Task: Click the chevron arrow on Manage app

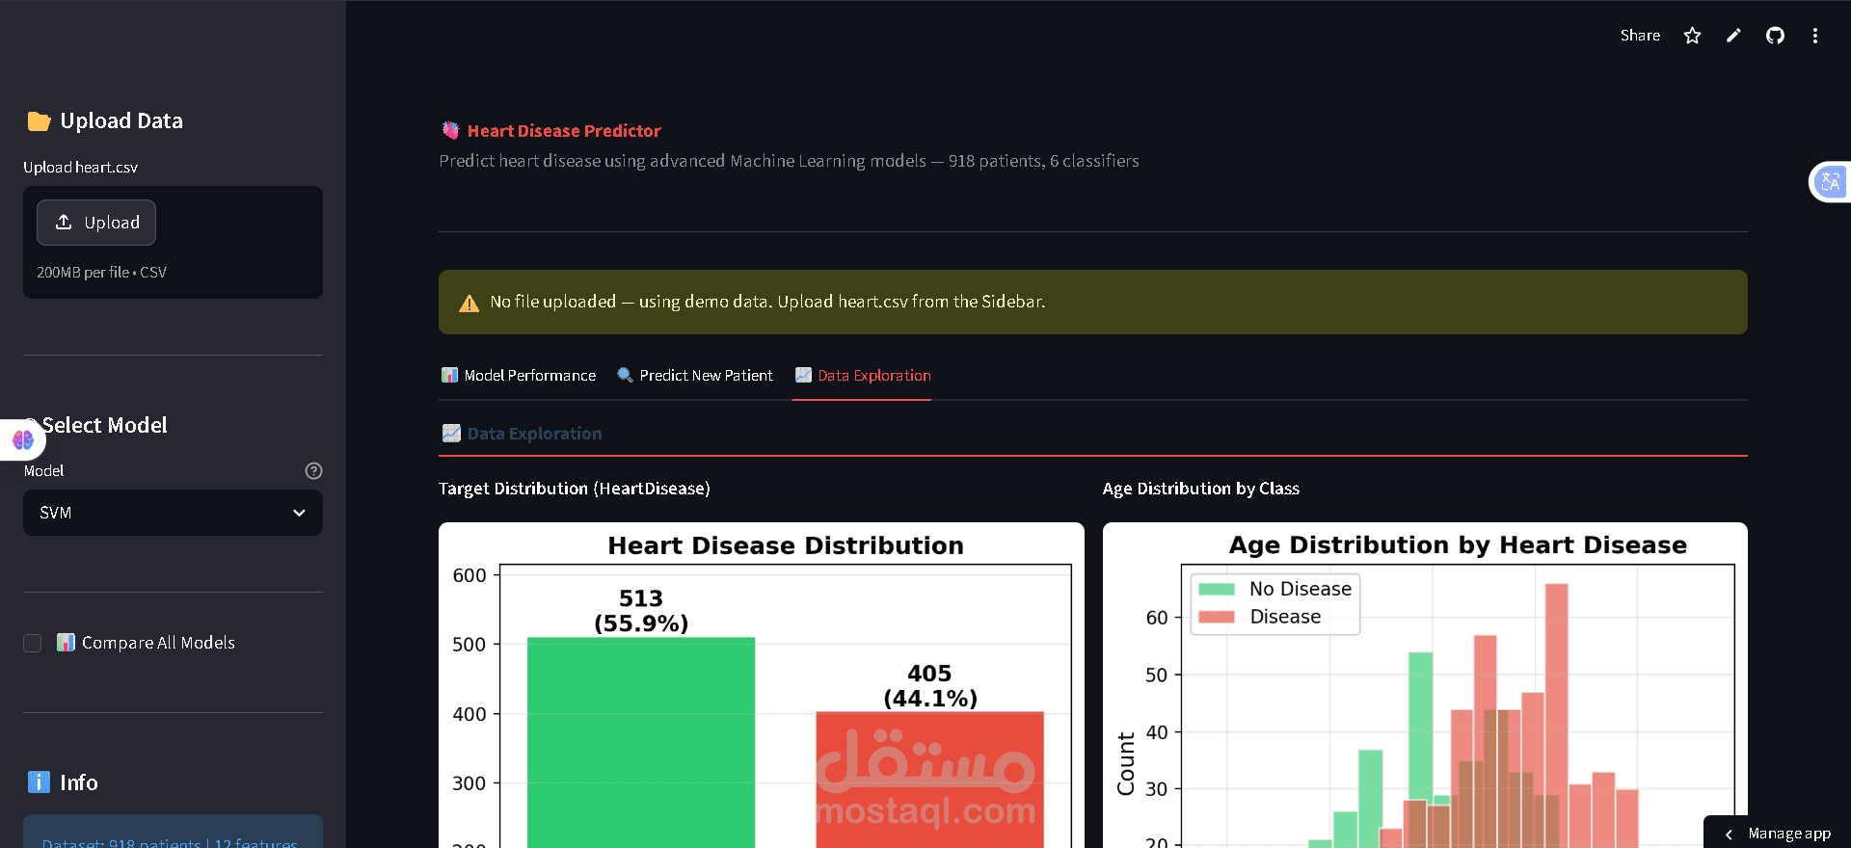Action: point(1729,835)
